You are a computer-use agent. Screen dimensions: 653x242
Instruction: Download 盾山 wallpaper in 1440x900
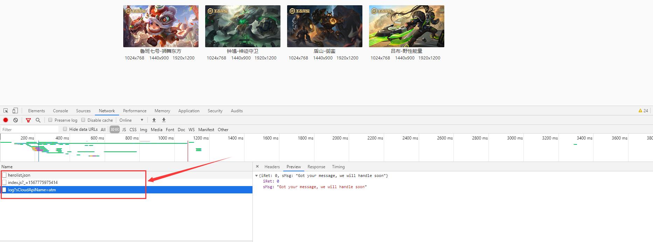[323, 58]
